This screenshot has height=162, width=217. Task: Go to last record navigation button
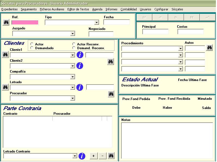[192, 17]
